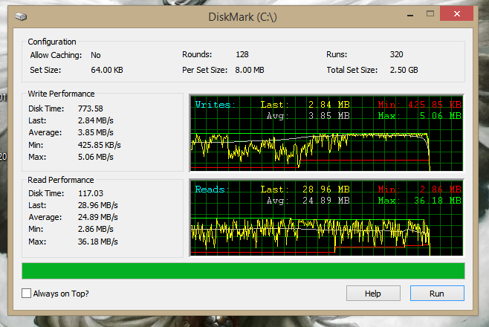
Task: Click the read Max value '36.18 MB/s'
Action: [97, 242]
